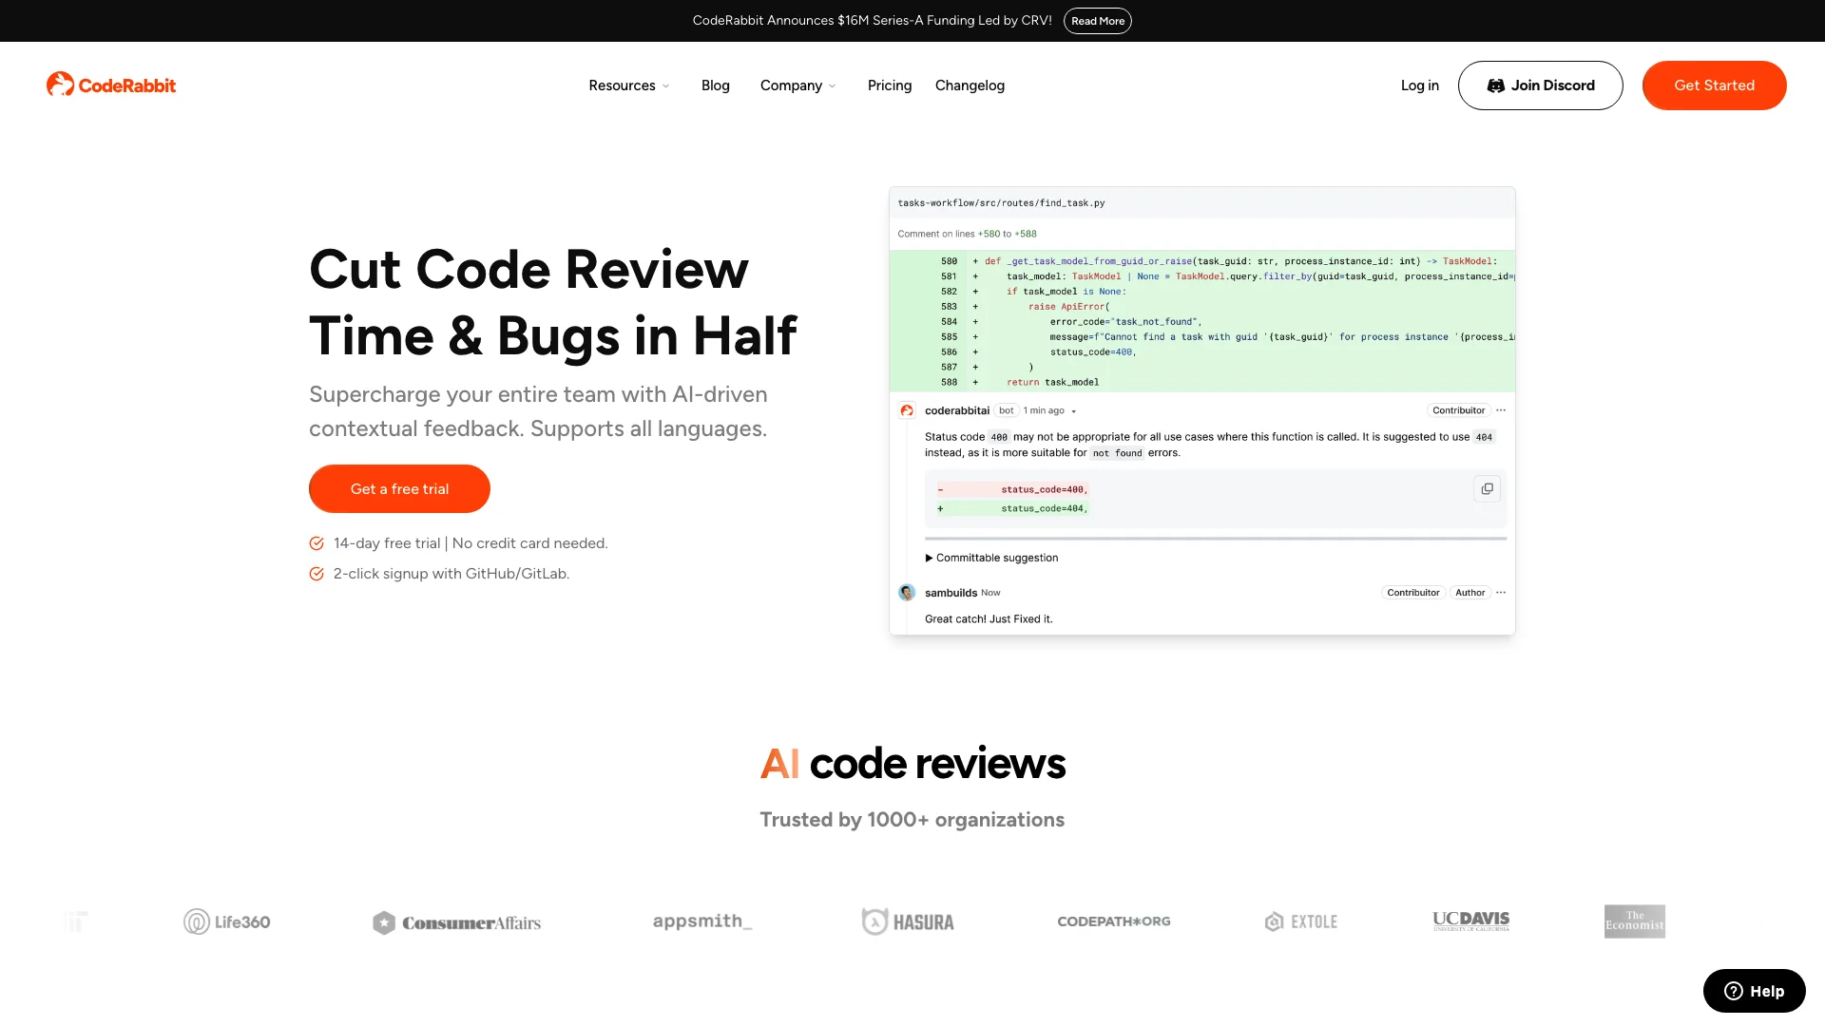Click the copy icon in code suggestion block
The image size is (1825, 1026).
[x=1488, y=488]
